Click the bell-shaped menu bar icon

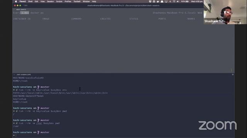pyautogui.click(x=162, y=2)
